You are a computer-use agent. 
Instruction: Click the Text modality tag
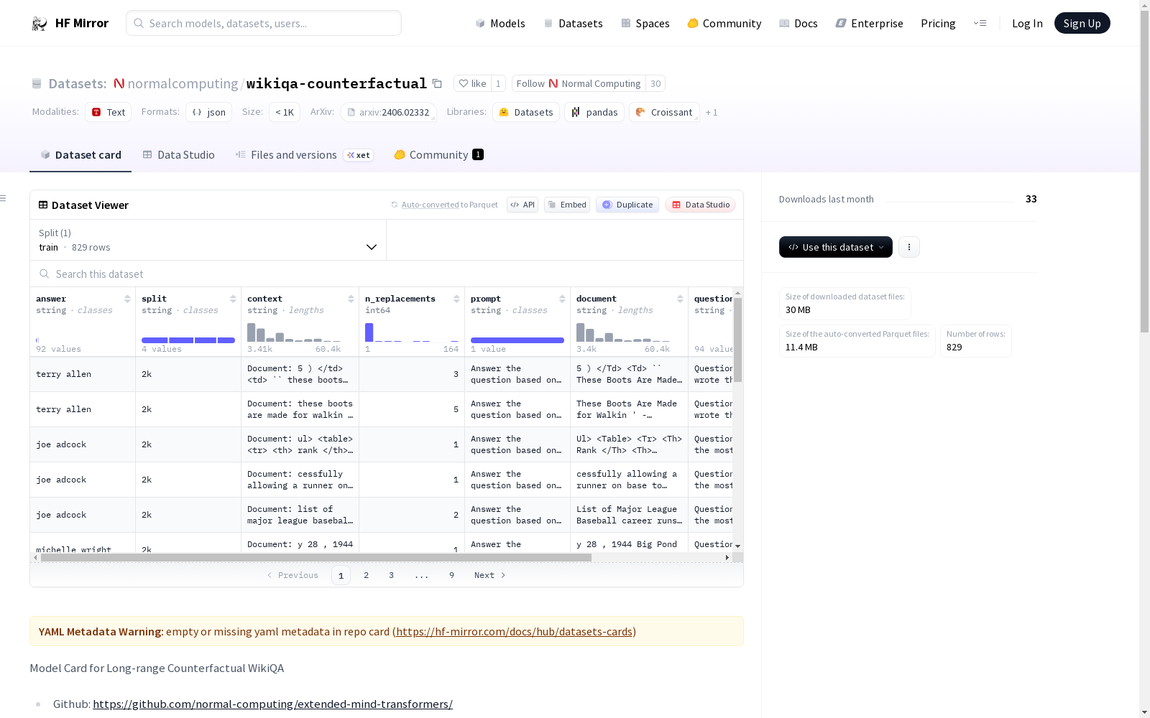108,112
